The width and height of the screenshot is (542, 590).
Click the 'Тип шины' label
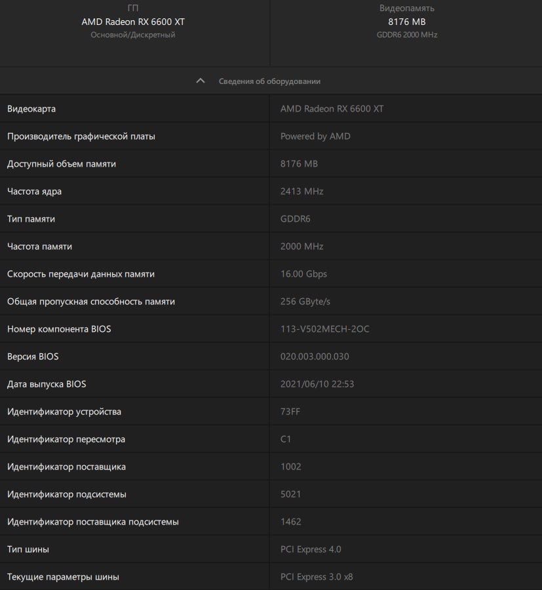[x=28, y=549]
